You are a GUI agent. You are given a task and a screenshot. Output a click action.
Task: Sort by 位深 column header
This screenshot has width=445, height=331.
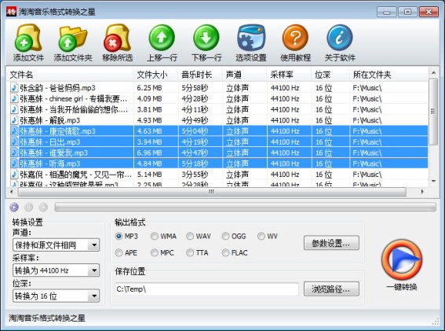click(x=330, y=75)
